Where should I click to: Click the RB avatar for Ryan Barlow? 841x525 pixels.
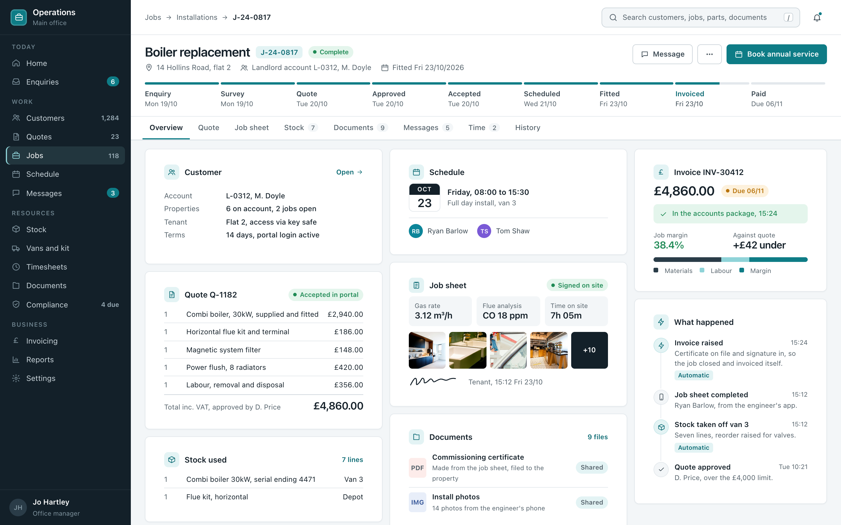tap(416, 231)
